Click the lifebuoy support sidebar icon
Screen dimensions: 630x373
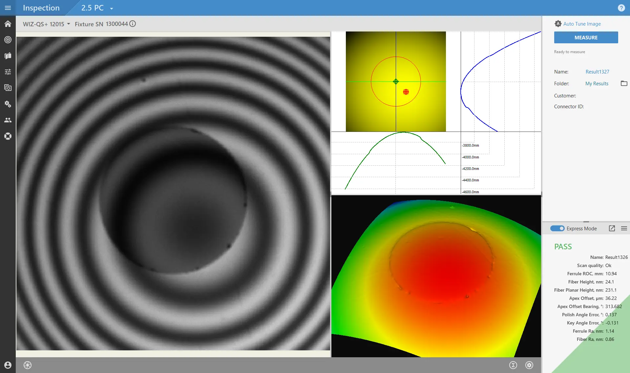click(x=8, y=136)
